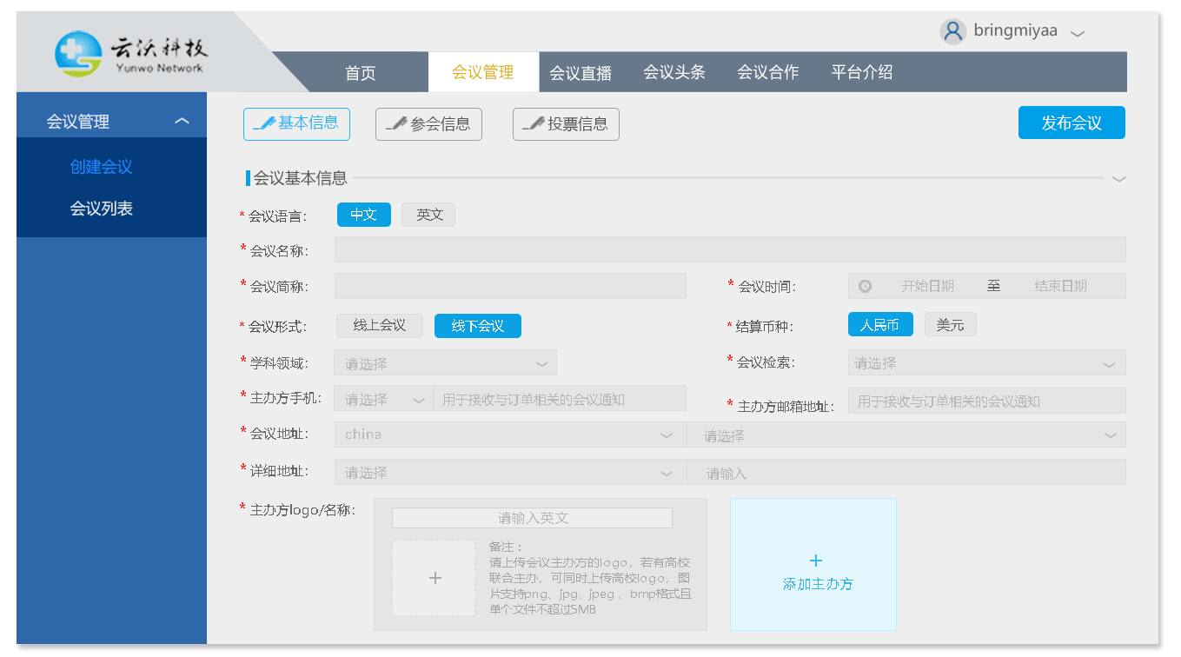1181x657 pixels.
Task: Click the Yunwo Network logo icon
Action: tap(78, 54)
